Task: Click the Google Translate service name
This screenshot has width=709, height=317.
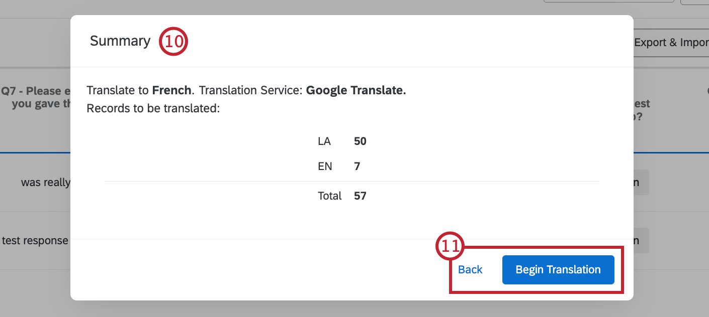Action: pyautogui.click(x=355, y=90)
